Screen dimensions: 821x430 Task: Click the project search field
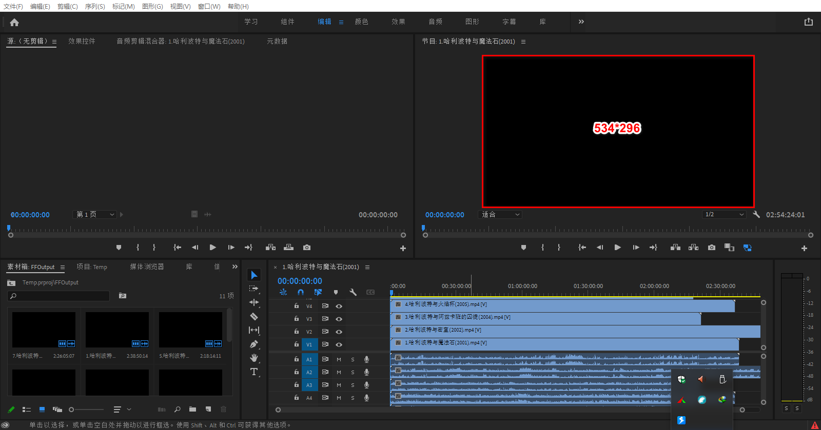pos(58,296)
